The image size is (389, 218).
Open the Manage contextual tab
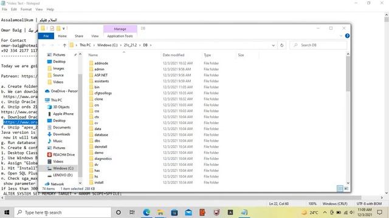(x=120, y=29)
